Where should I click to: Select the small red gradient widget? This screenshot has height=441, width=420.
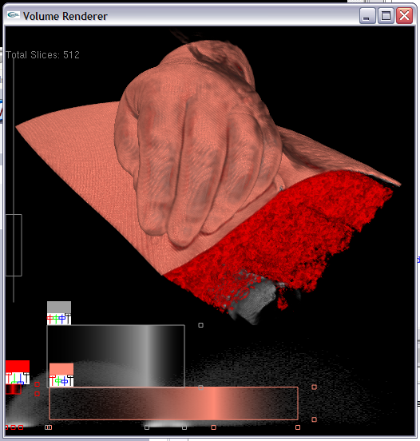(14, 389)
